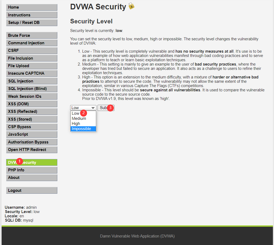Open the Instructions menu item
Screen dimensions: 274x245
(x=32, y=15)
